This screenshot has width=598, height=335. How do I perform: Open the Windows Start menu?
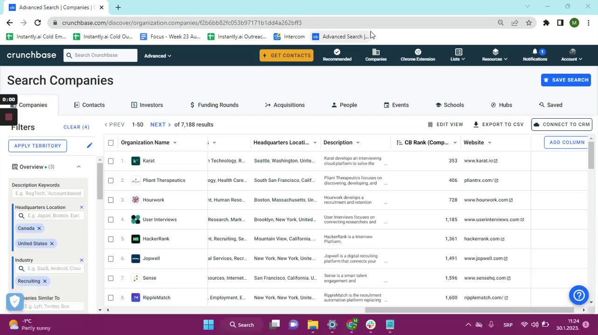[209, 325]
